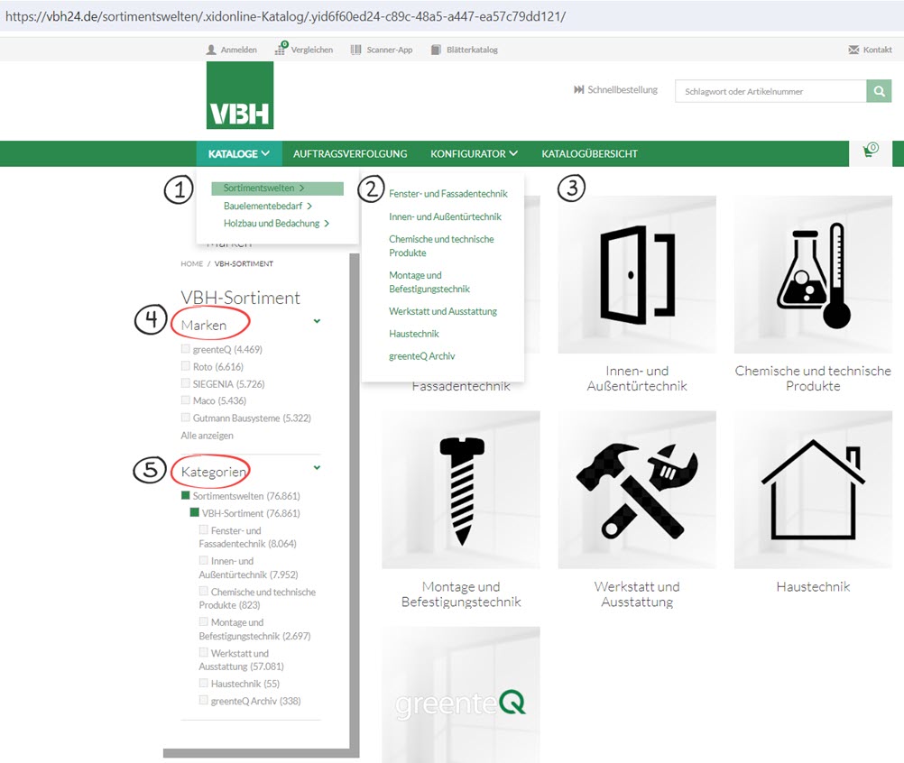Click Alle anzeigen under Marken
904x763 pixels.
[x=207, y=435]
